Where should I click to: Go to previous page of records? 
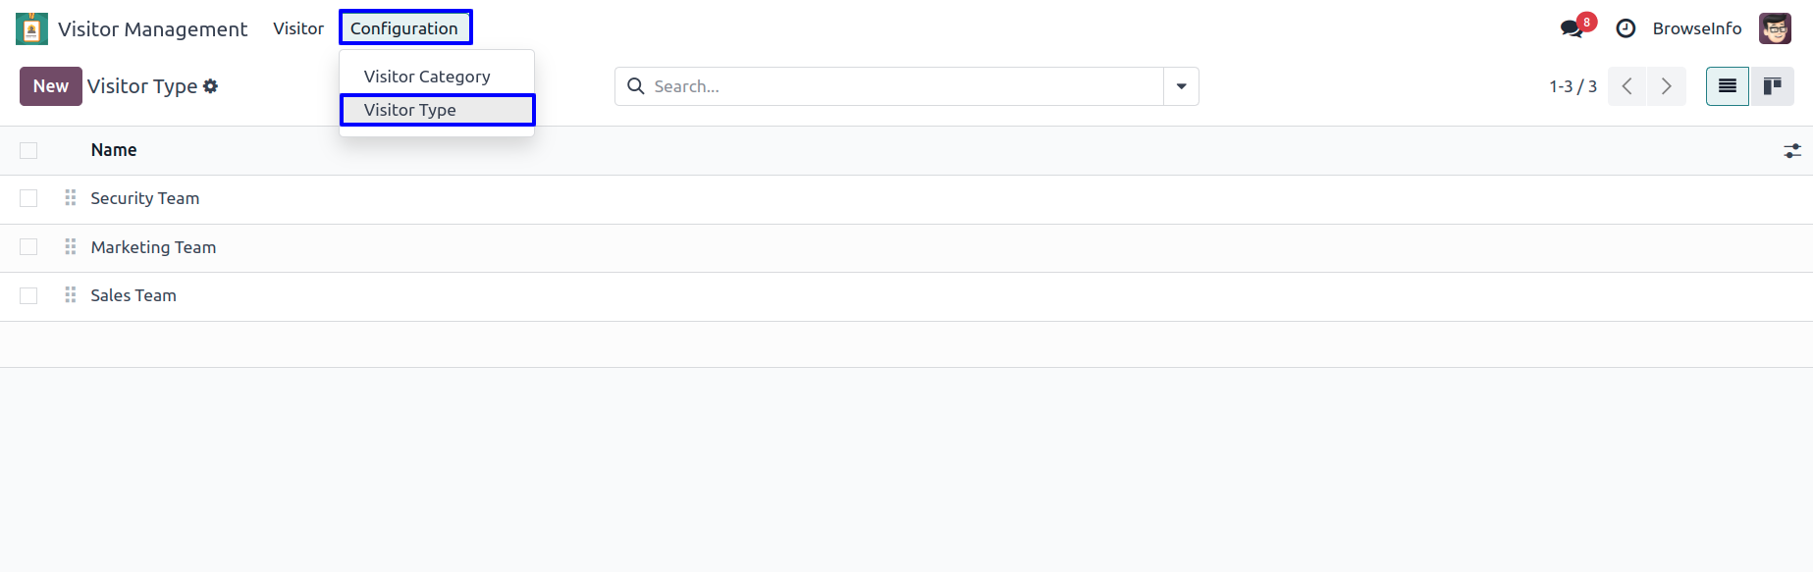point(1626,86)
